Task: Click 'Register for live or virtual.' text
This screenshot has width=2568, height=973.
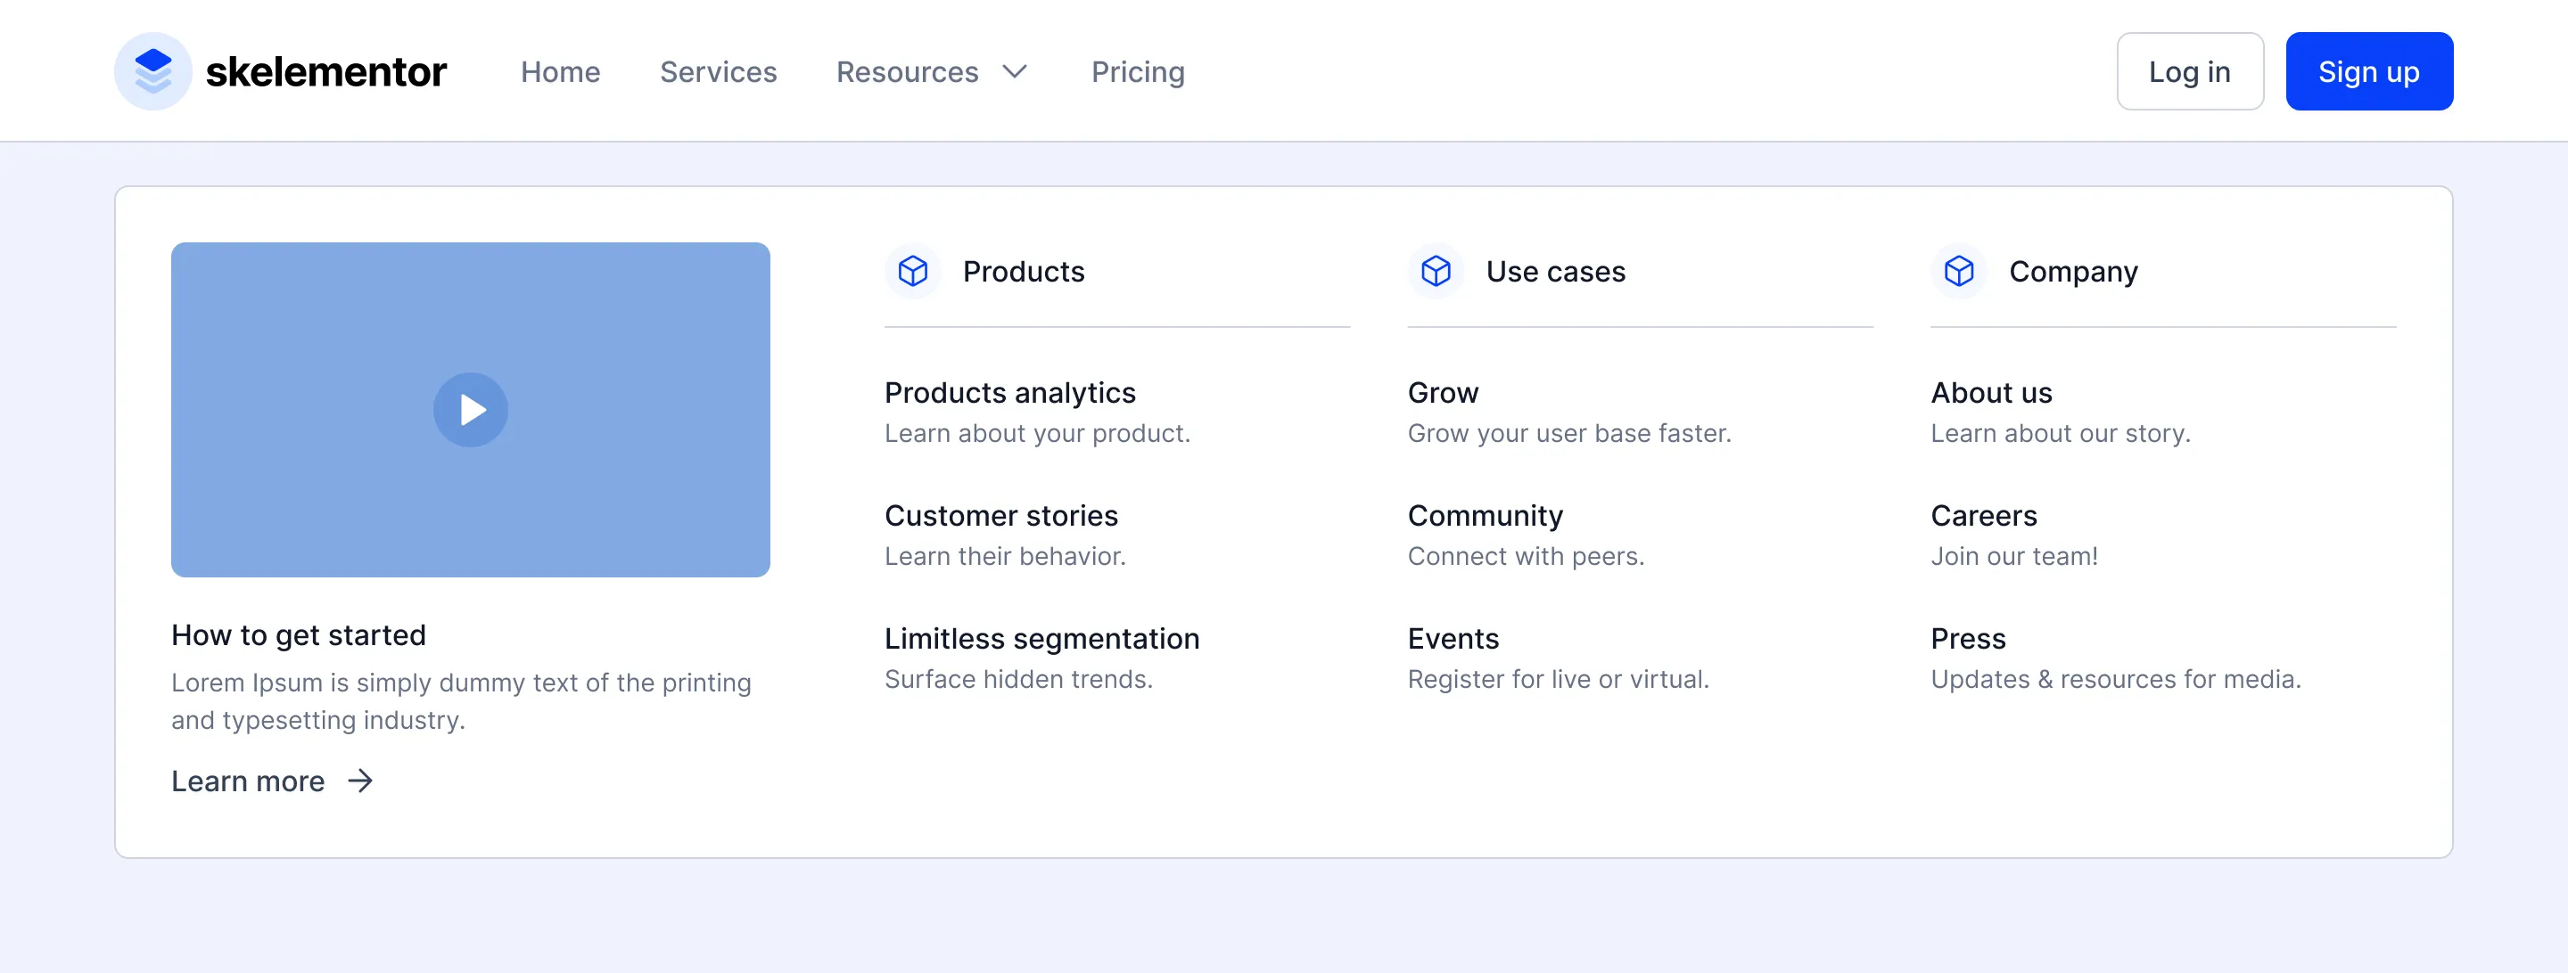Action: point(1558,678)
